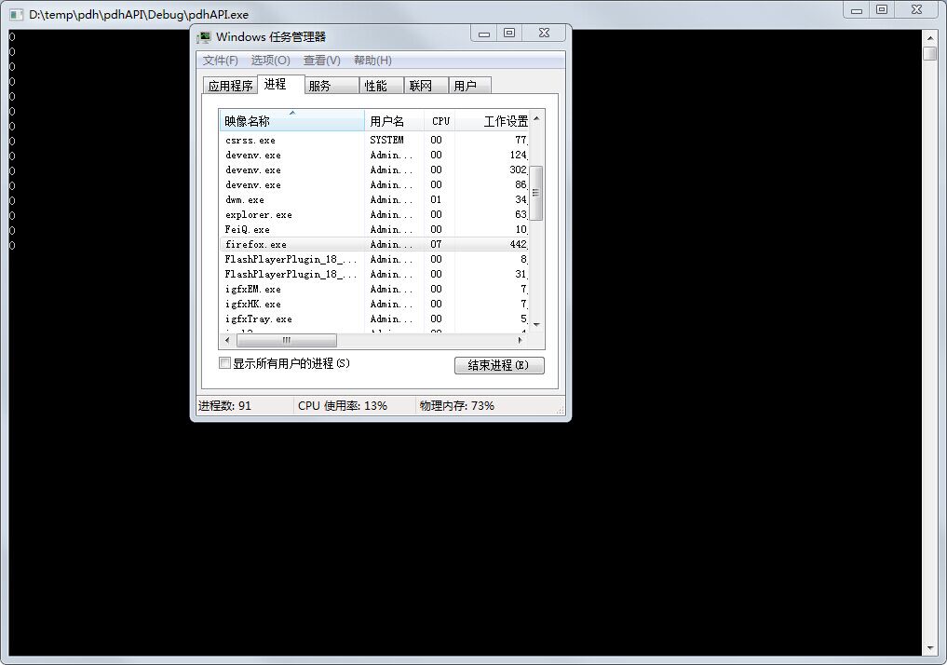947x665 pixels.
Task: Sort by 映像名称 column header
Action: [x=291, y=121]
